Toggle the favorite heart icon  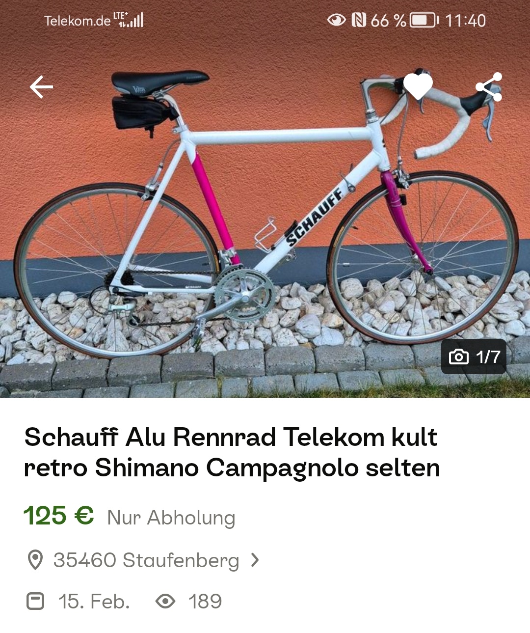pos(418,86)
